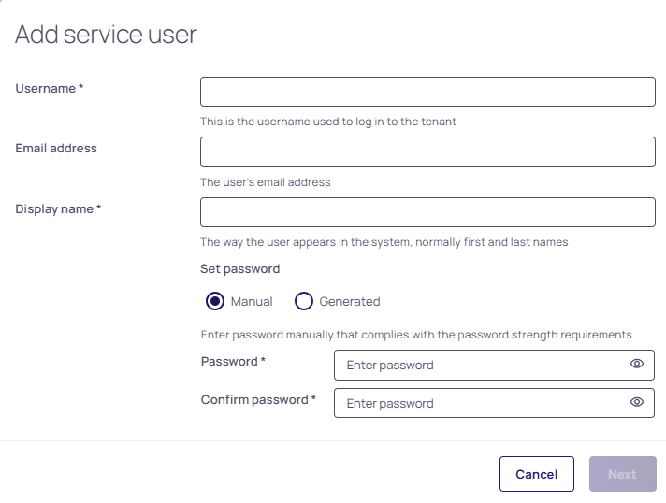
Task: Show password in the Password field
Action: 637,365
